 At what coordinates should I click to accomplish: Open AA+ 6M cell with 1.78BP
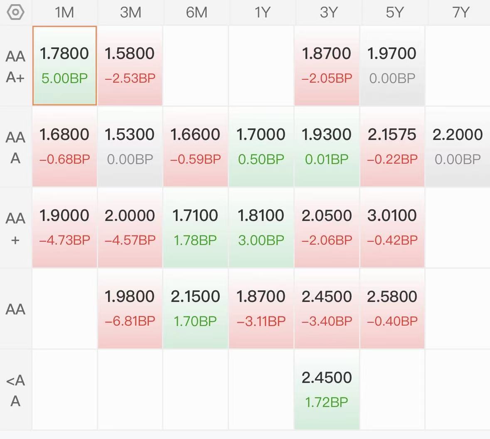click(x=196, y=228)
